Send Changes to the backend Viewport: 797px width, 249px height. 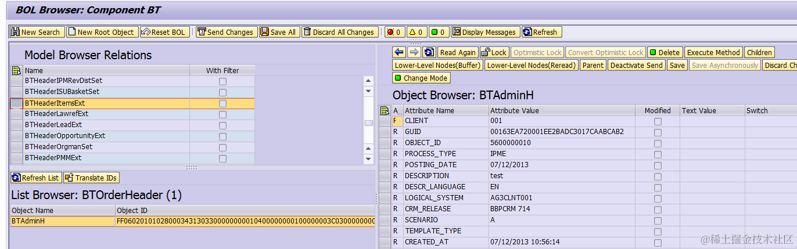(x=225, y=32)
